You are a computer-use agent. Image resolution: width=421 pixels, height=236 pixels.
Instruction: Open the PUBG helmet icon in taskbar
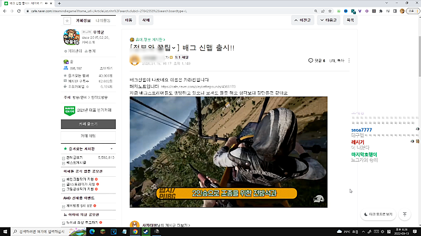(x=157, y=231)
